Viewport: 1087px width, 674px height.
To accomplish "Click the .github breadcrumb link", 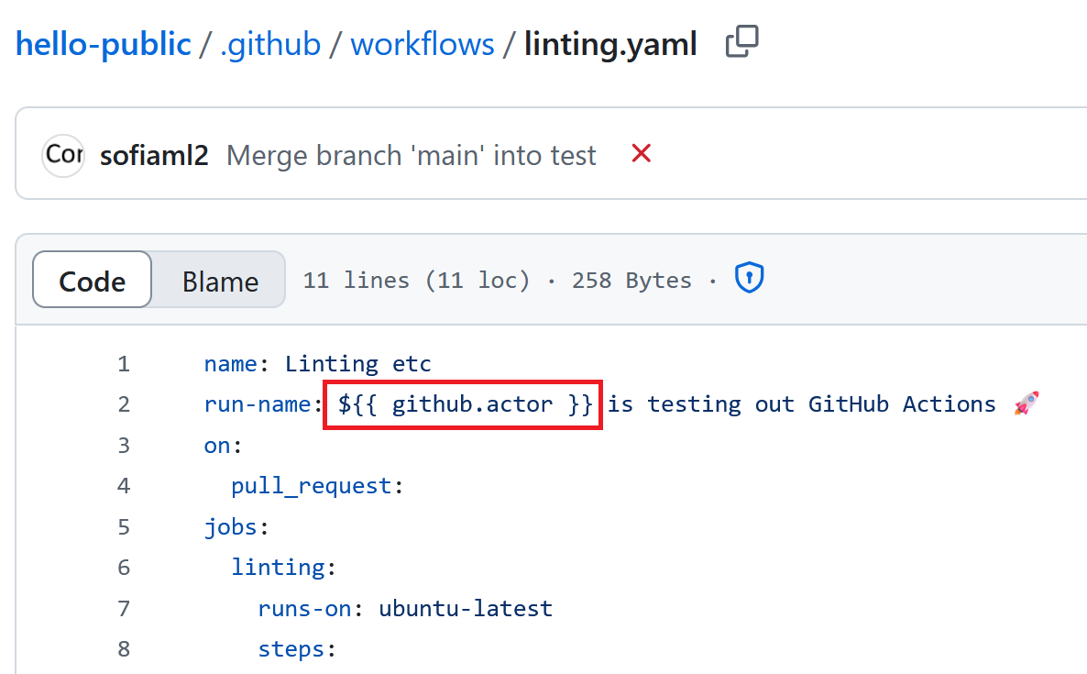I will pos(270,43).
